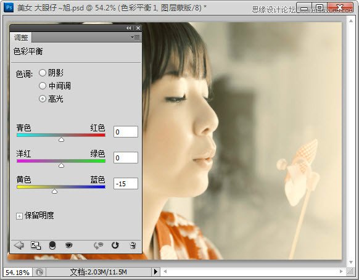Click the 蓝色 label
This screenshot has width=359, height=280.
click(97, 179)
